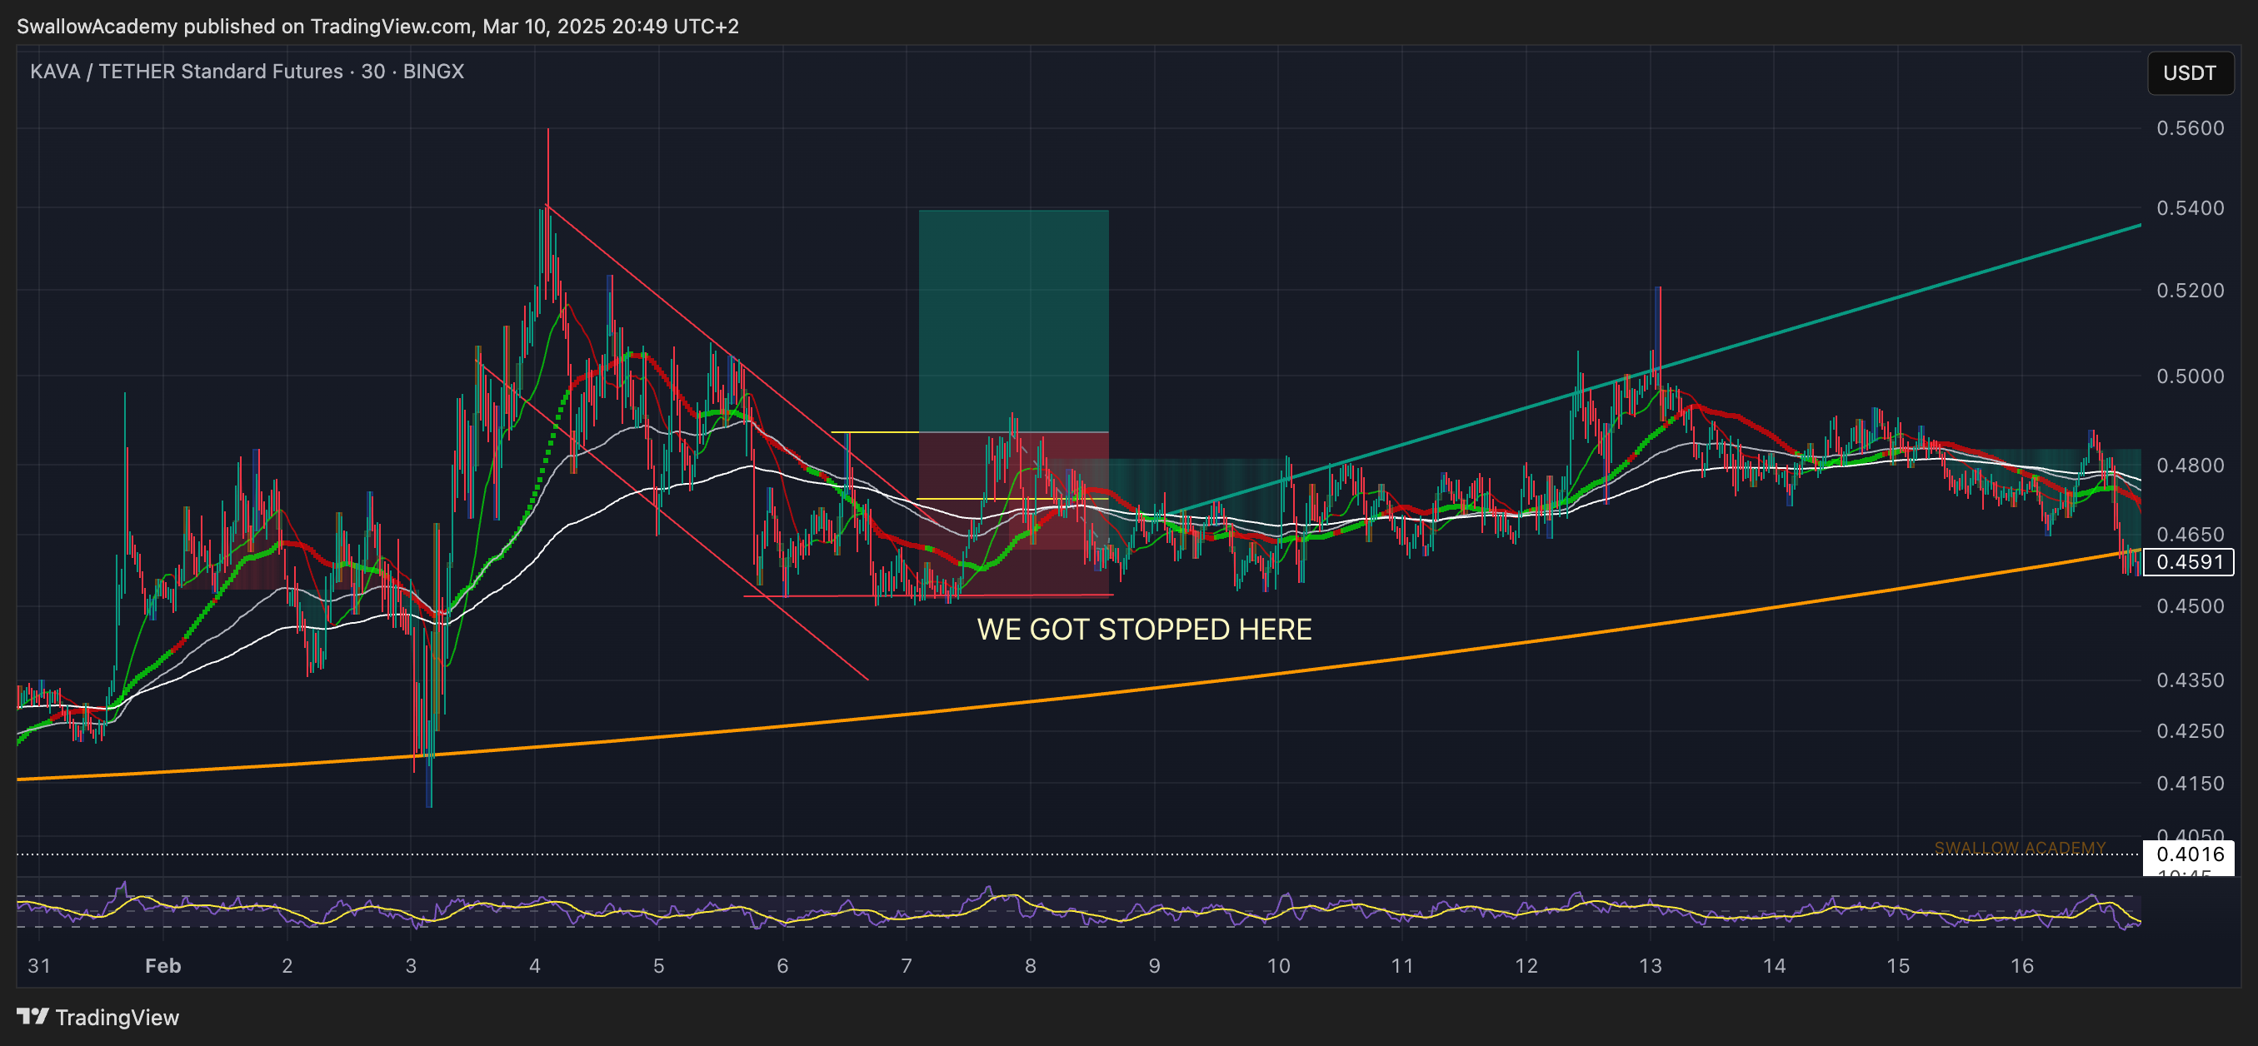Click the 0.4350 price axis label
2258x1046 pixels.
(2190, 680)
